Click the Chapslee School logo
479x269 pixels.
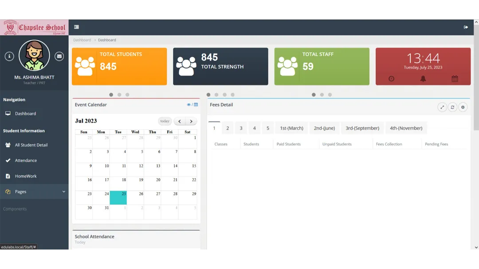tap(34, 27)
